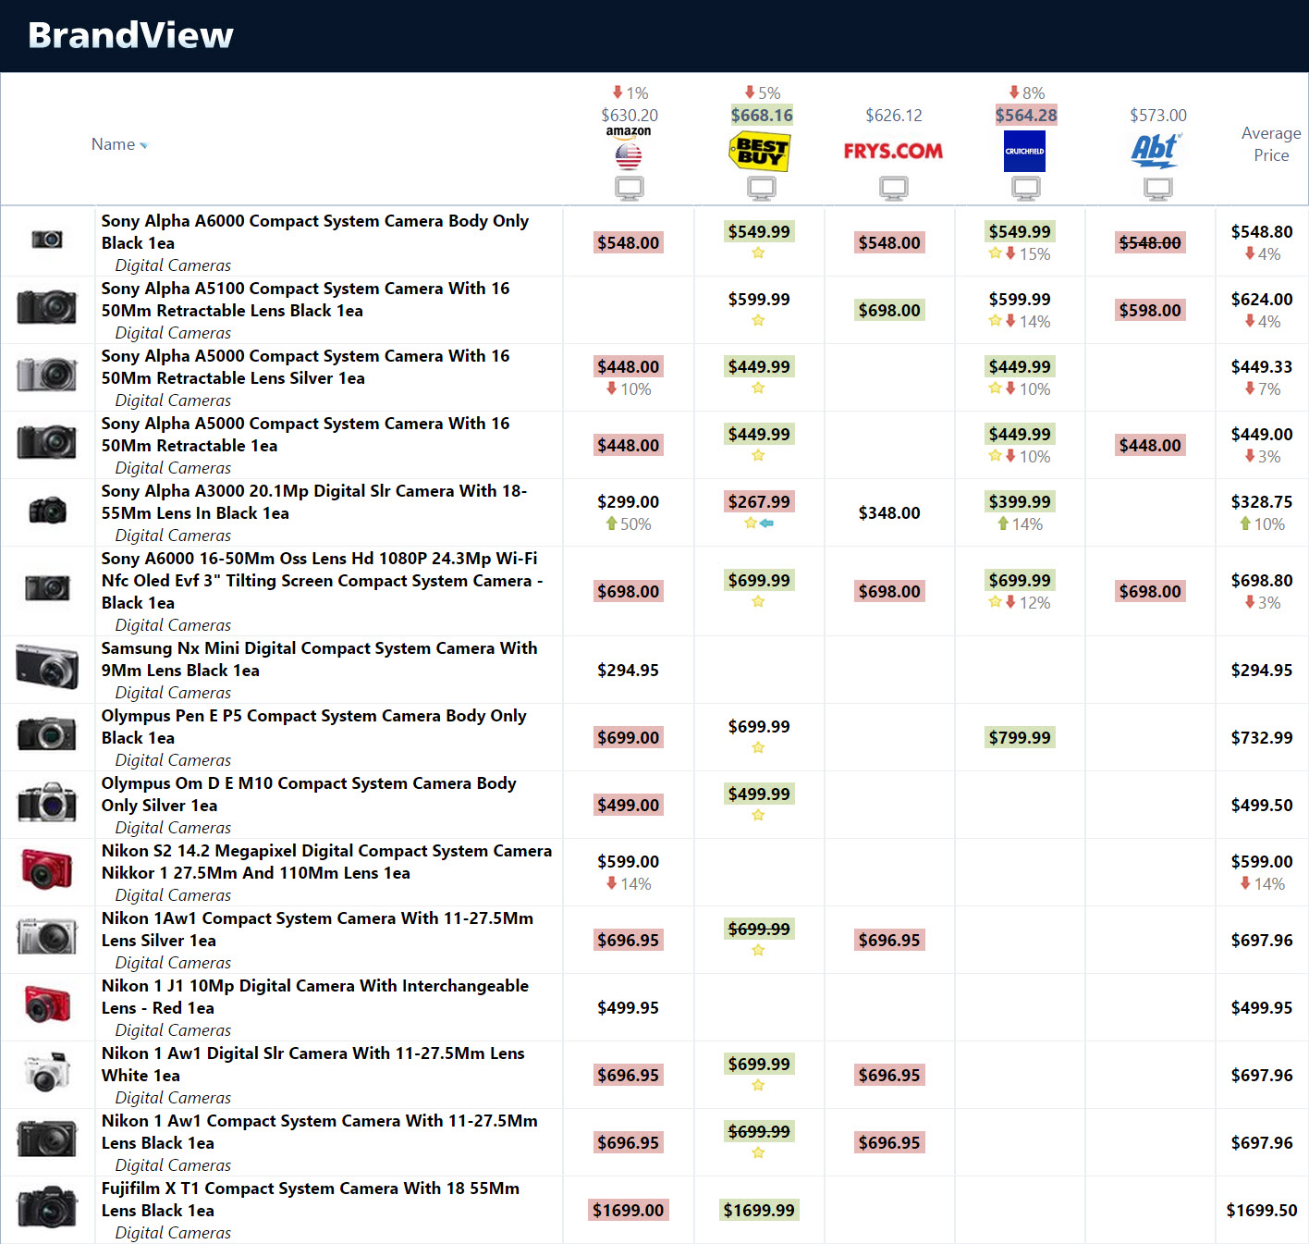The width and height of the screenshot is (1309, 1244).
Task: Open Fujifilm X T1 Compact System Camera product
Action: 310,1199
